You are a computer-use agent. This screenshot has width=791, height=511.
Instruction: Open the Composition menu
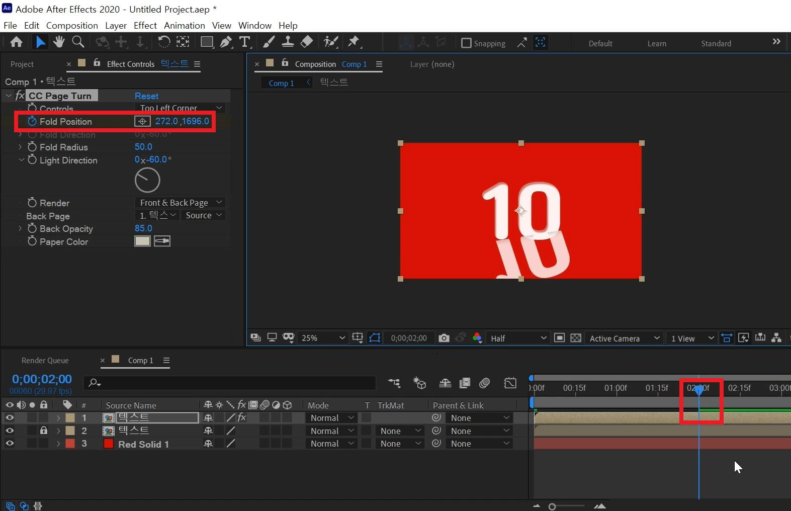coord(72,25)
